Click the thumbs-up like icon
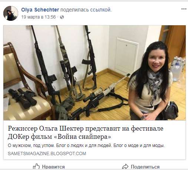The height and width of the screenshot is (170, 188). (x=36, y=166)
